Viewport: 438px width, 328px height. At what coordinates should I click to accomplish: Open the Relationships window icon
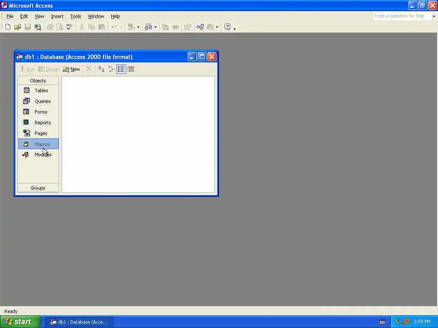(x=200, y=27)
